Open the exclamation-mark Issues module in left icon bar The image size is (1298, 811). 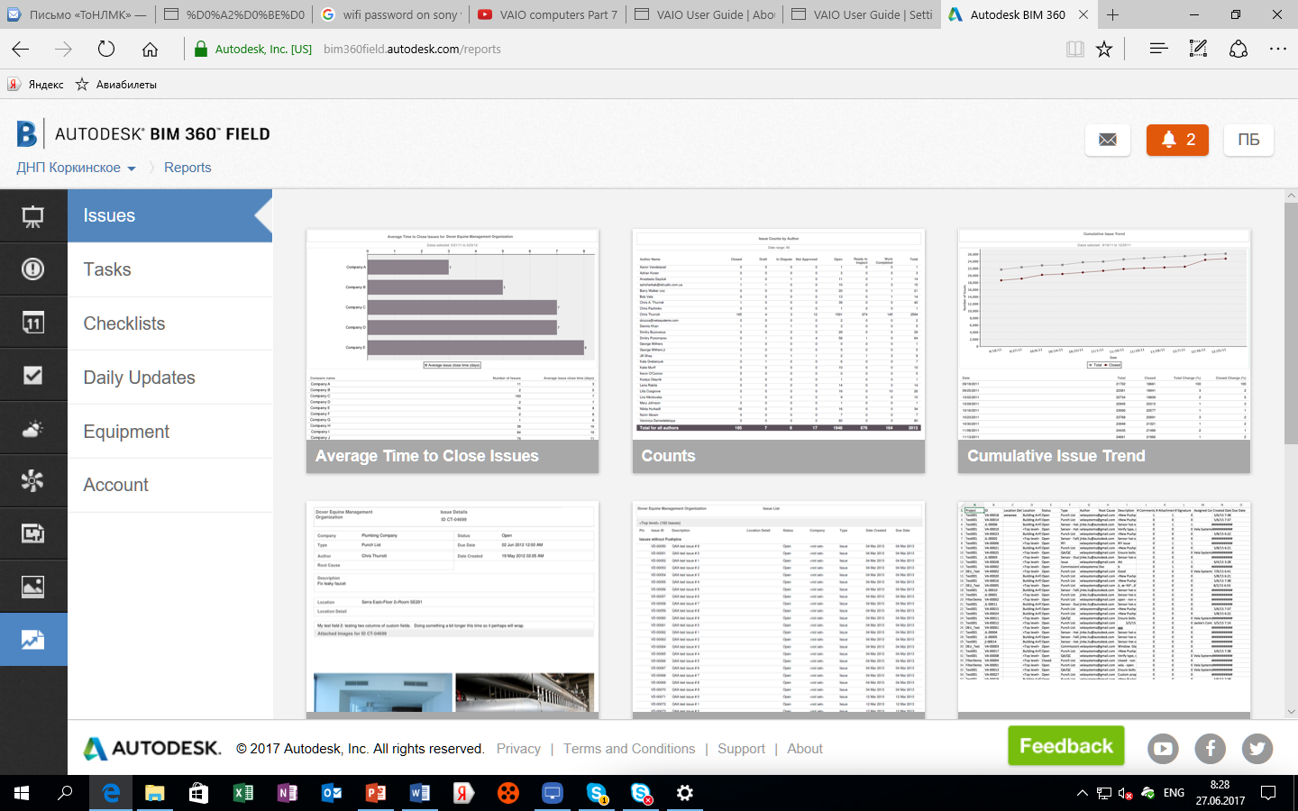tap(33, 269)
